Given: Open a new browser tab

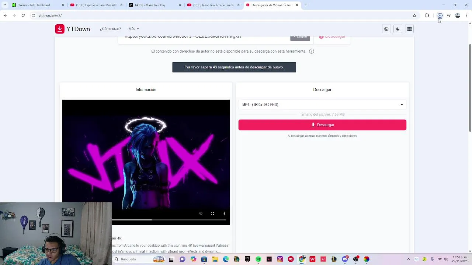Looking at the screenshot, I should pyautogui.click(x=306, y=5).
